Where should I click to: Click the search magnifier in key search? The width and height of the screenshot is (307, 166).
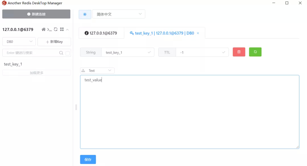[61, 53]
